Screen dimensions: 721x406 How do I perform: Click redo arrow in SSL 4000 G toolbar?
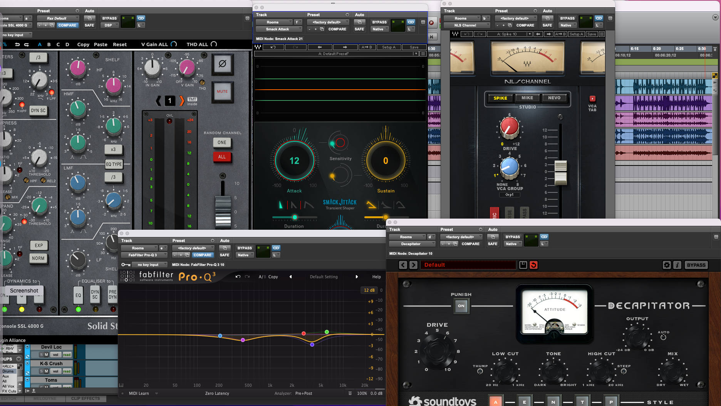[x=27, y=45]
